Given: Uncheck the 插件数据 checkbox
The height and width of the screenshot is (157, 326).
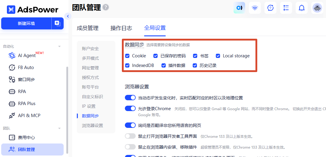Looking at the screenshot, I should pyautogui.click(x=164, y=65).
